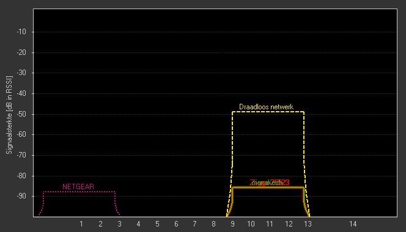Click the -10 signal strength label

21,32
